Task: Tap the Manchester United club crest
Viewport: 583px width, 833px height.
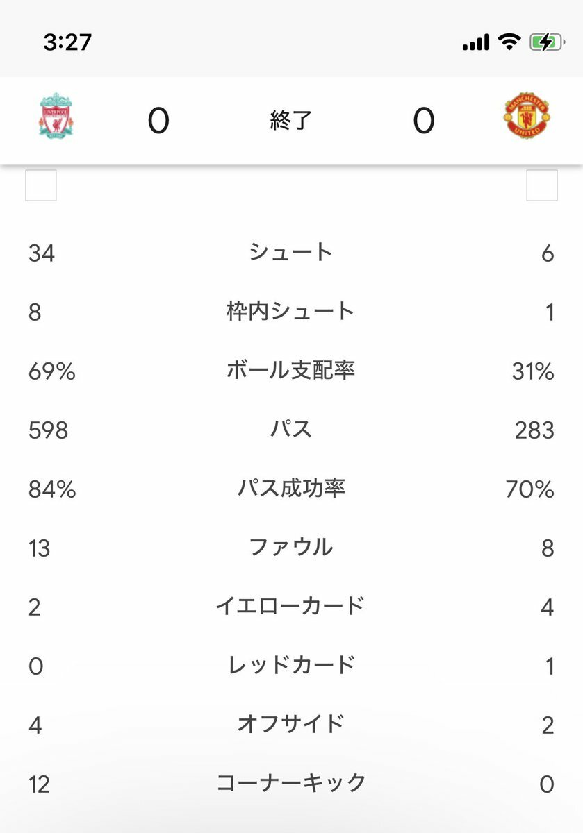Action: point(527,119)
